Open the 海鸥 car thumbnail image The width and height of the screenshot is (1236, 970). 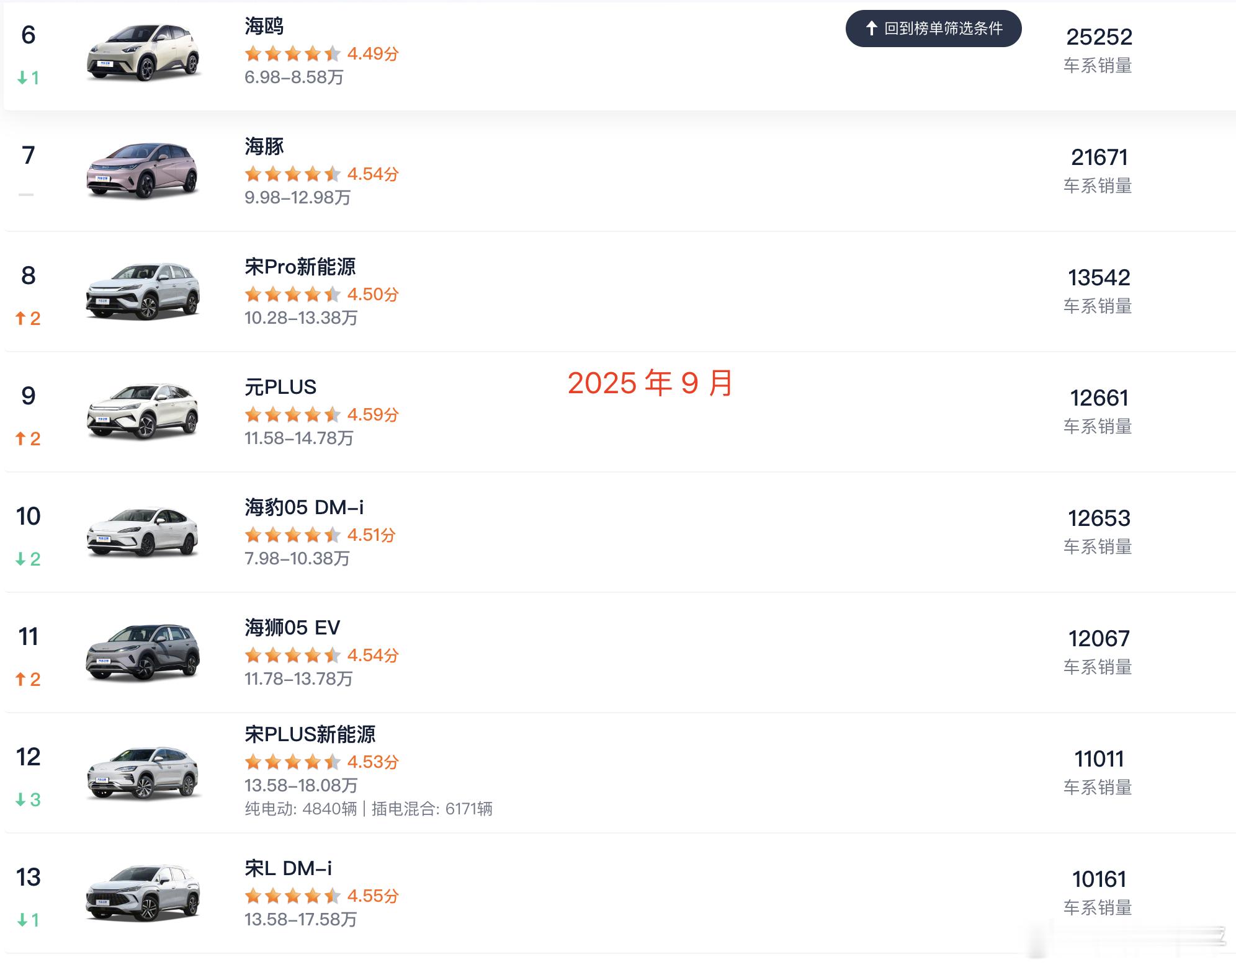(143, 53)
